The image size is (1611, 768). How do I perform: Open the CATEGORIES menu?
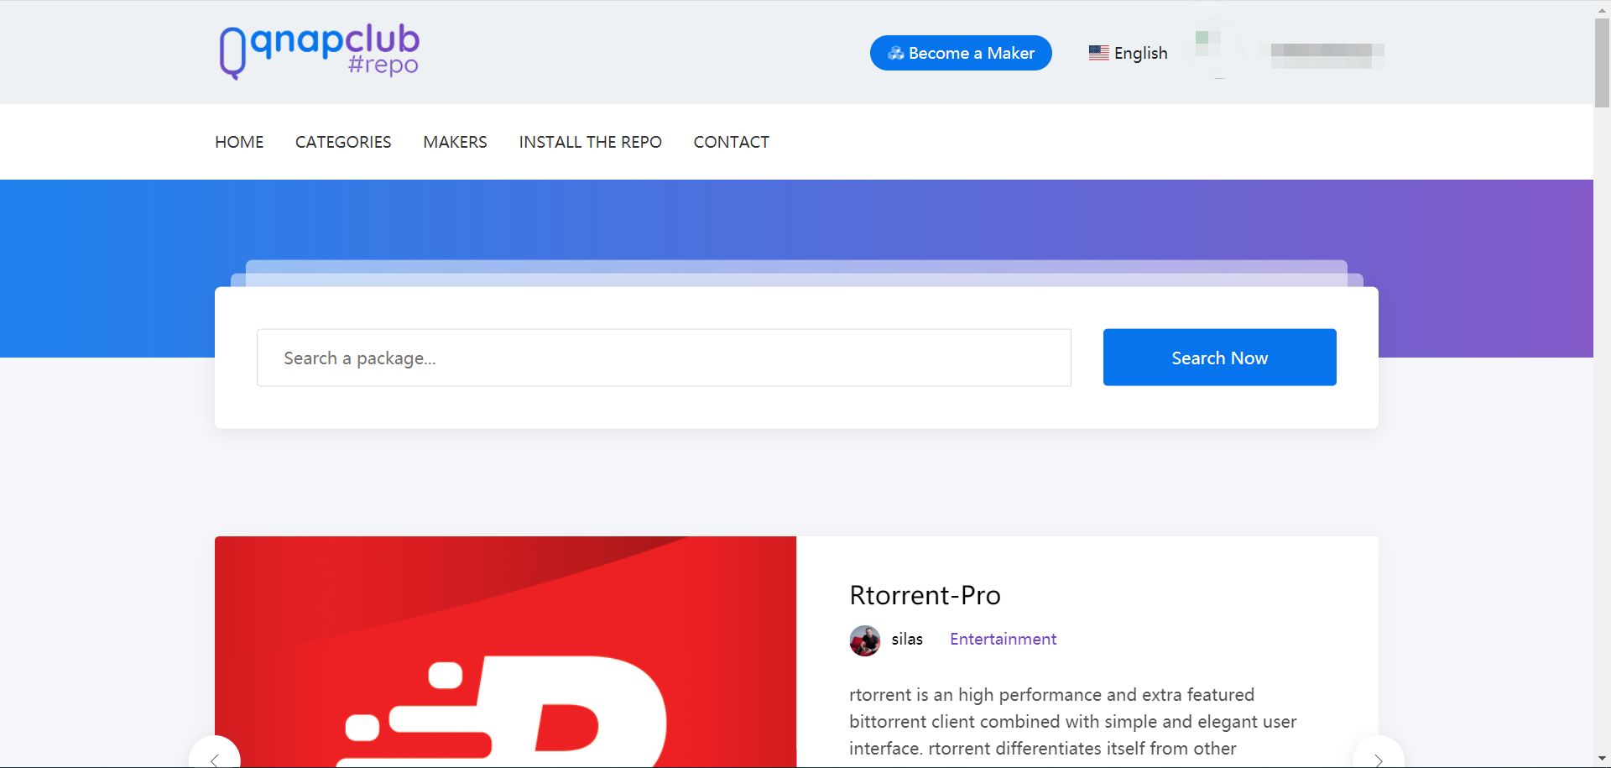[x=343, y=142]
